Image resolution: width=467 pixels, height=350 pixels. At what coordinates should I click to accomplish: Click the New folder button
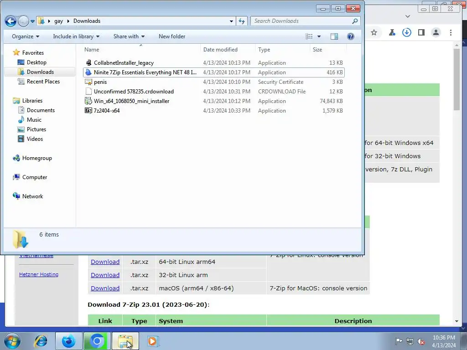click(172, 36)
